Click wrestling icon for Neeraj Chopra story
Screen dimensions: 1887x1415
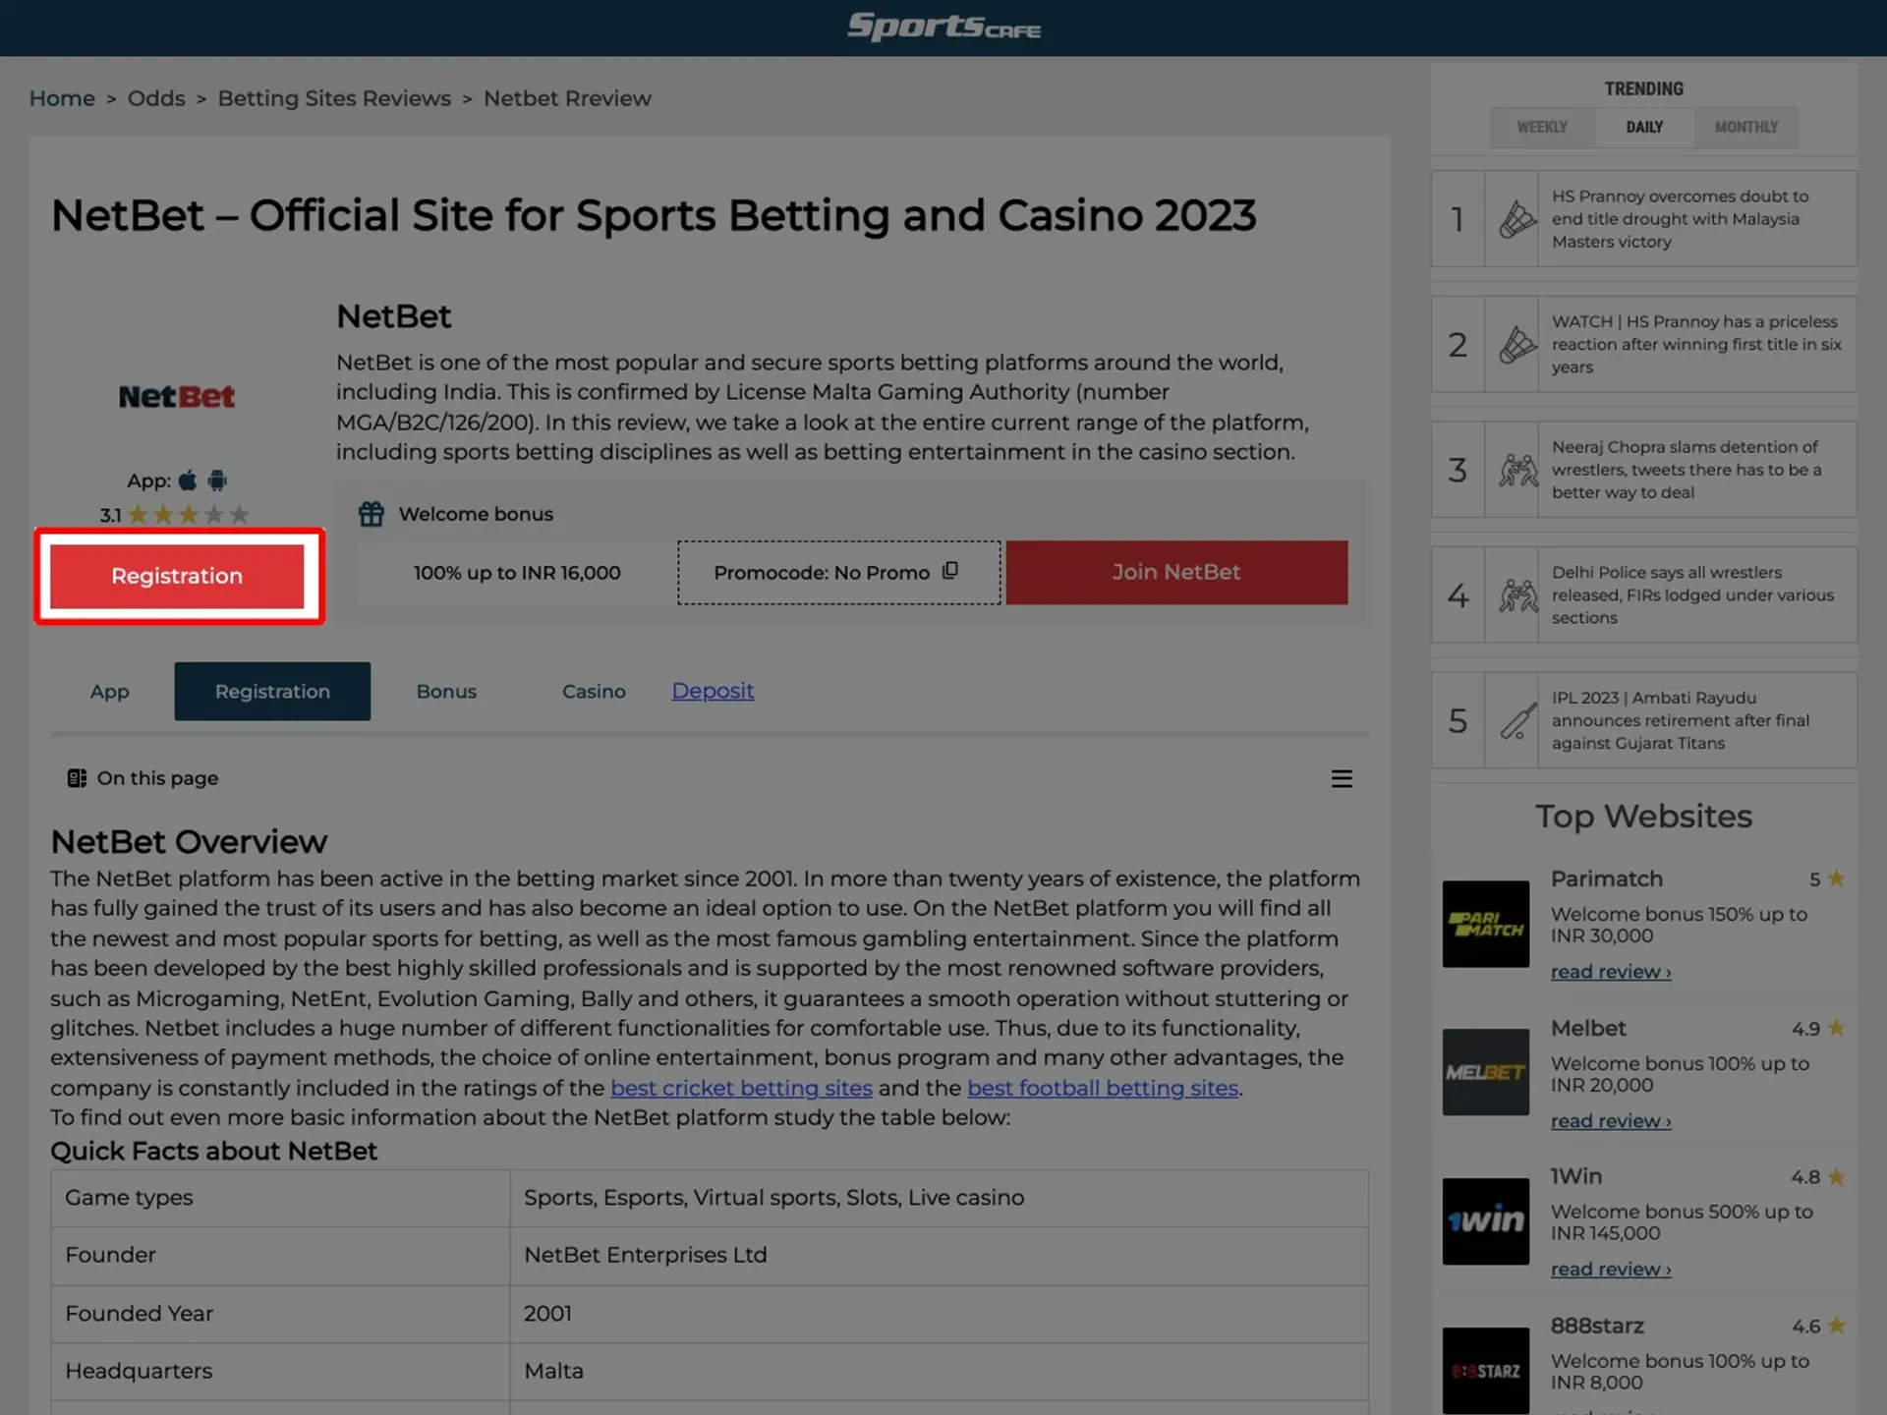1517,470
